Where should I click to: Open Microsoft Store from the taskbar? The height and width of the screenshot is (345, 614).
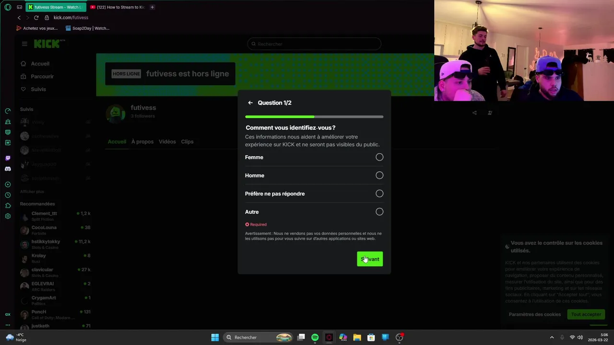click(371, 337)
